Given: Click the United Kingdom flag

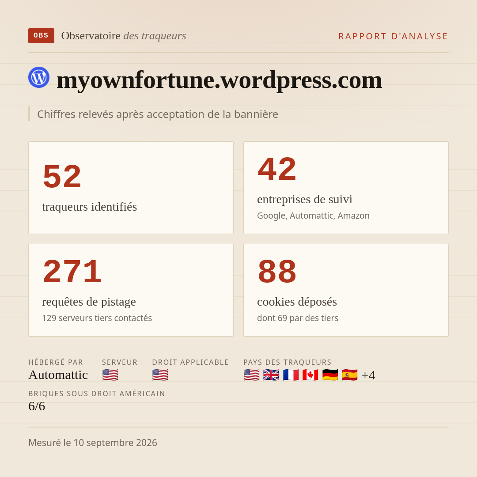Looking at the screenshot, I should coord(271,375).
